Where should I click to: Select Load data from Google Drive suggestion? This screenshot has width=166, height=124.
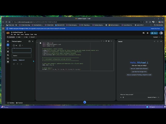pos(139,72)
